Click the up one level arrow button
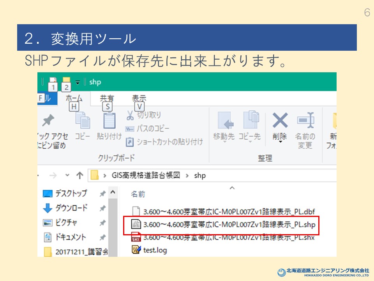Screen dimensions: 374x281 [79, 176]
